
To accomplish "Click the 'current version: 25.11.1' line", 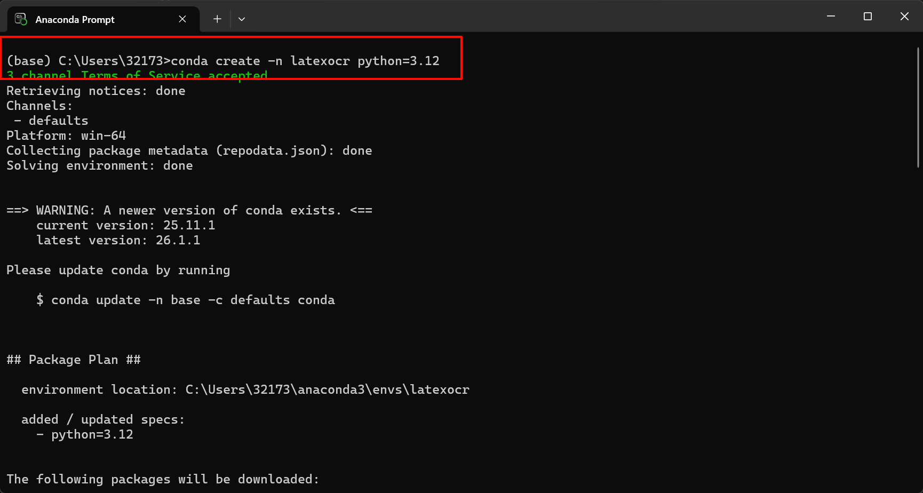I will click(x=126, y=226).
